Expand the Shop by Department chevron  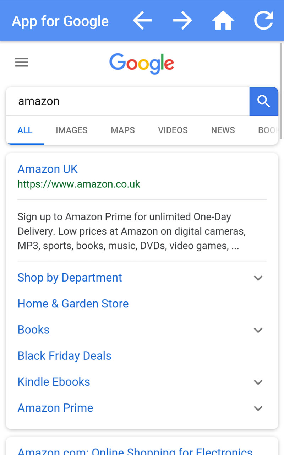tap(258, 278)
